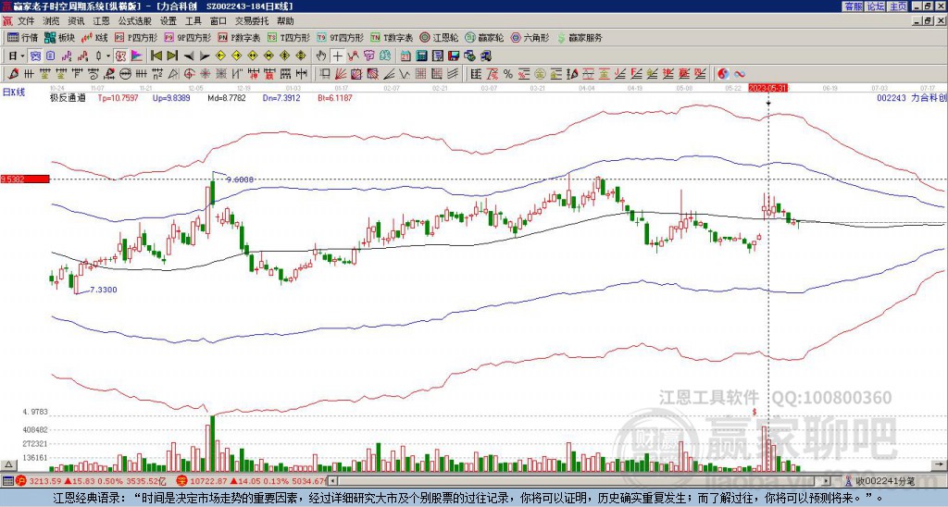Open the P四方形 tool

136,37
